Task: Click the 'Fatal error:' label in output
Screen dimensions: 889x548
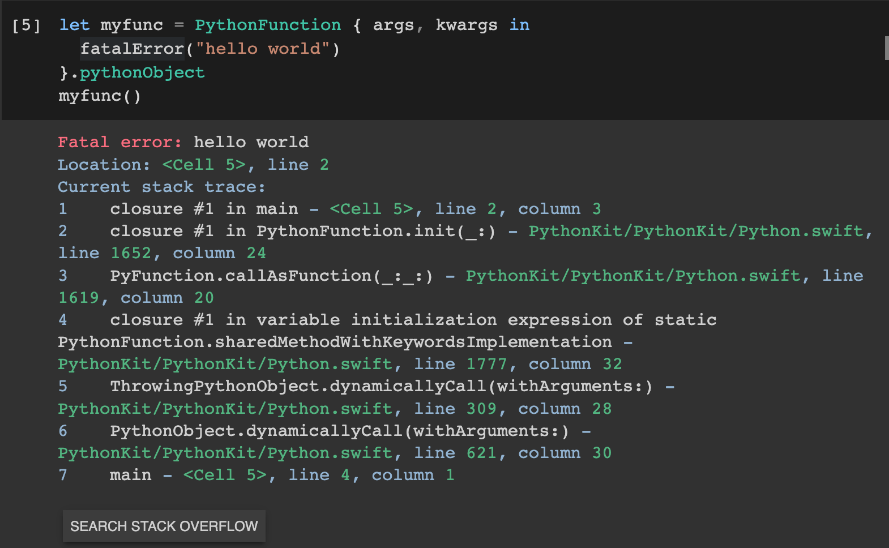Action: [x=119, y=142]
